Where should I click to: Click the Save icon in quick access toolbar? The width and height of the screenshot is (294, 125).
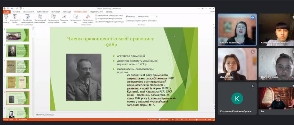(8, 9)
